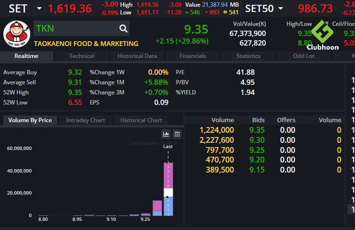Click the tall volume bar at Last price
This screenshot has height=230, width=355.
(x=168, y=189)
